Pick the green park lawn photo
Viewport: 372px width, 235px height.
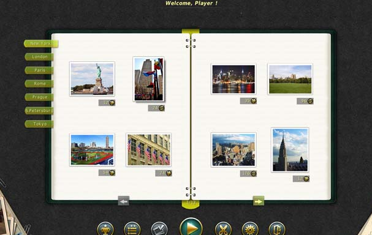[x=290, y=79]
